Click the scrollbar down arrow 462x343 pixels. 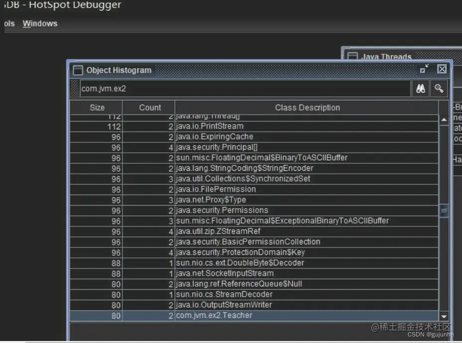pyautogui.click(x=444, y=317)
